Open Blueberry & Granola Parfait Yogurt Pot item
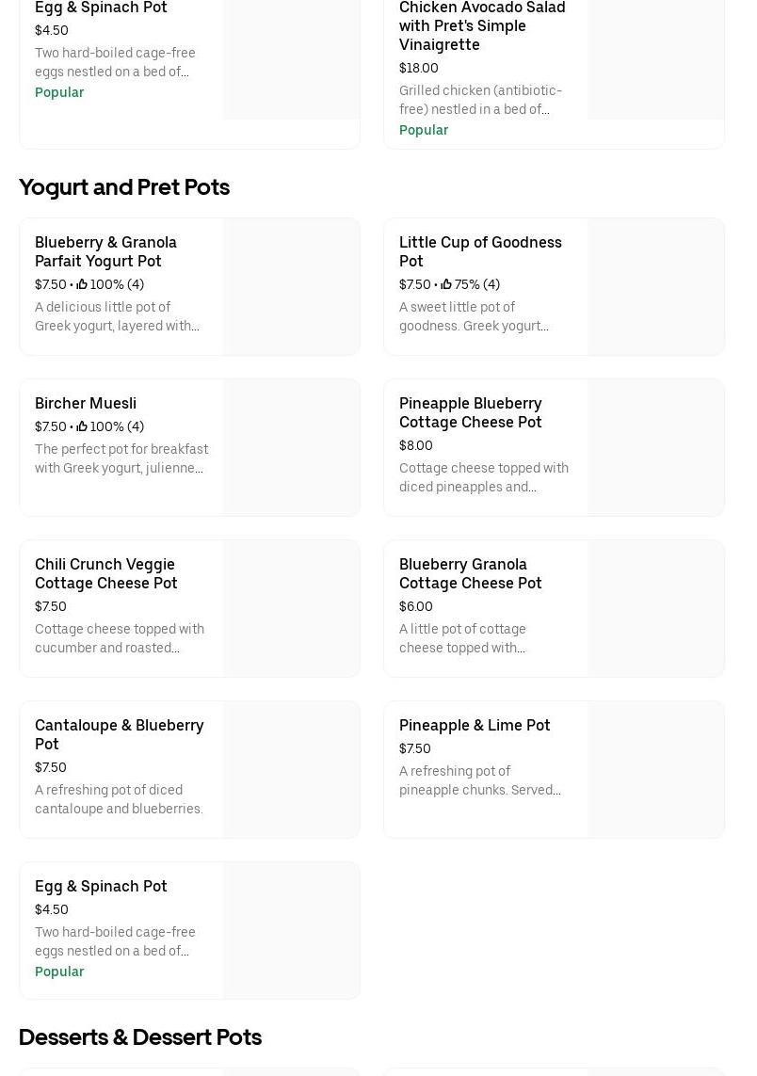757x1076 pixels. click(105, 251)
